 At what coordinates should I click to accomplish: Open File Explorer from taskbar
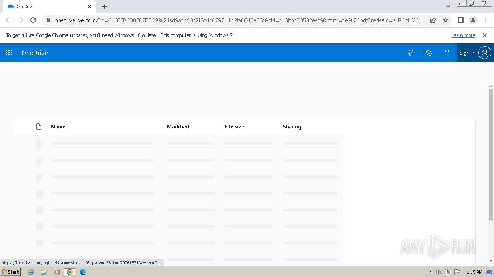pos(44,272)
